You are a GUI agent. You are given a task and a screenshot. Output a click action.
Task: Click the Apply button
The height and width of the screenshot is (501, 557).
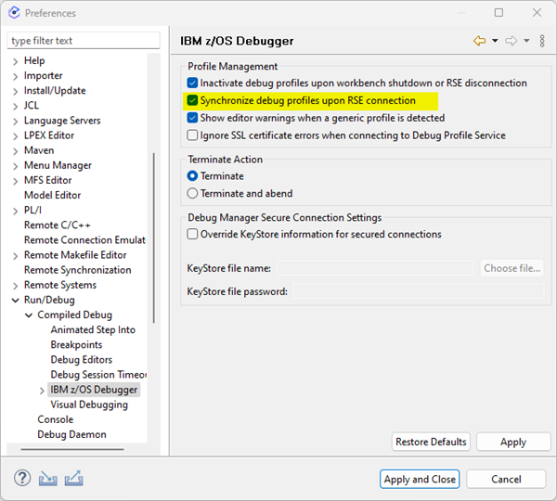513,442
